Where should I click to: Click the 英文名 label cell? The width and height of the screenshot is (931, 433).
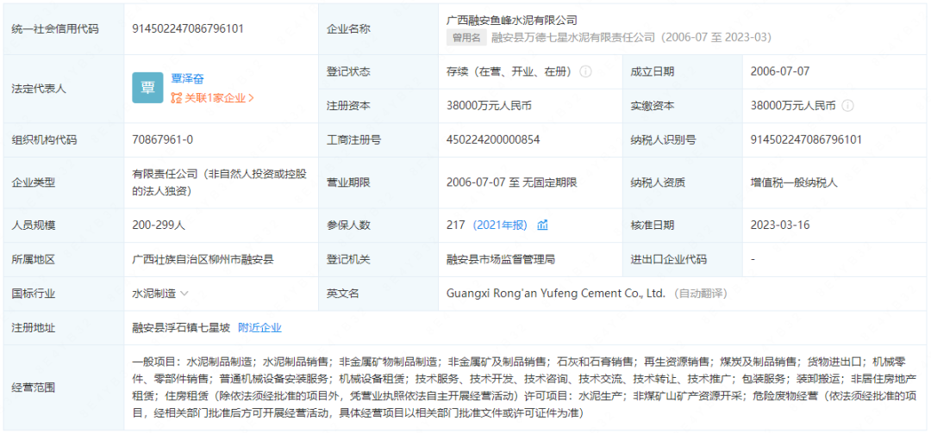pyautogui.click(x=378, y=293)
